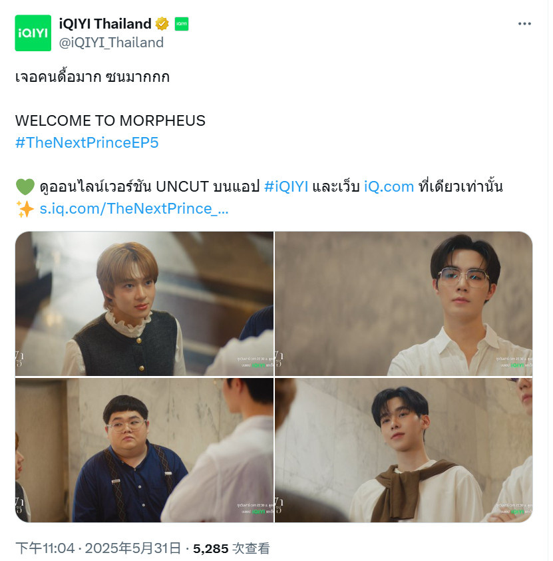The image size is (553, 561).
Task: Click the WELCOME TO MORPHEUS text line
Action: [x=110, y=120]
